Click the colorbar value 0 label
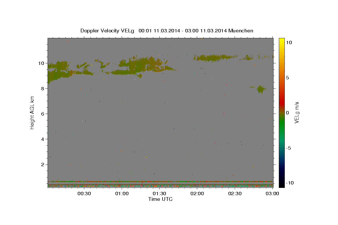 pos(287,112)
